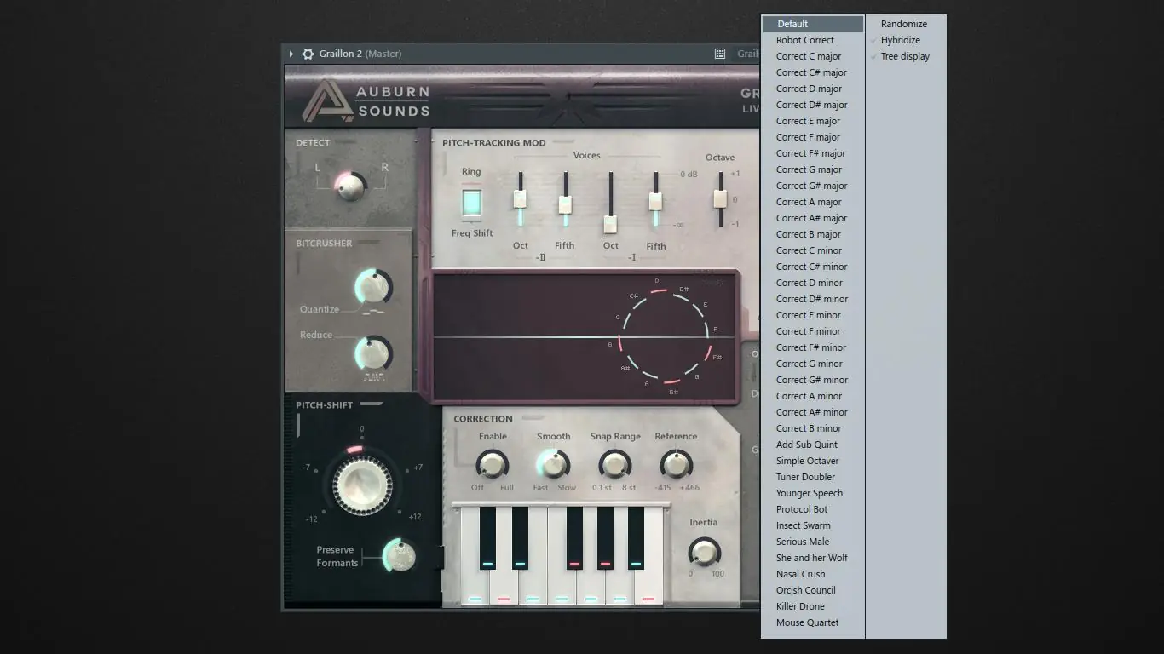Load the Nasal Crush preset
The height and width of the screenshot is (654, 1164).
pos(813,574)
